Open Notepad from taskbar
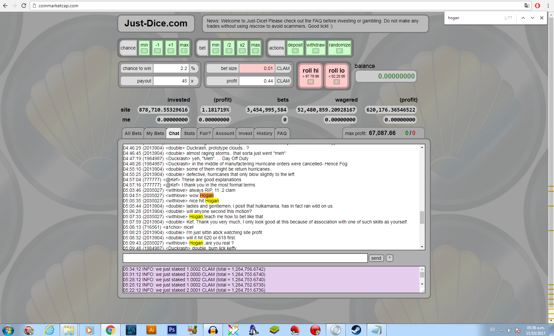This screenshot has width=554, height=336. coord(376,330)
